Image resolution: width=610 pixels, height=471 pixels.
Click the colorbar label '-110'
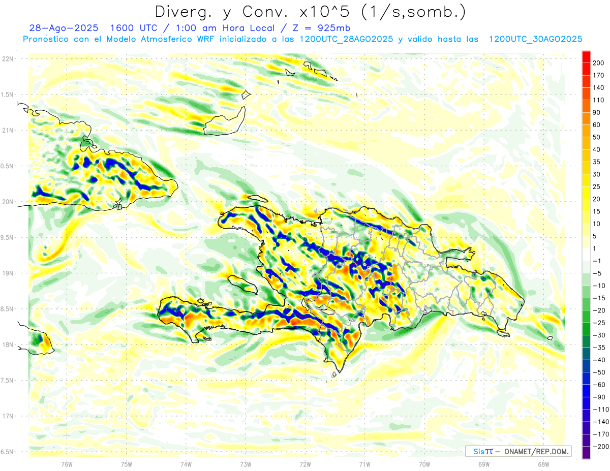[x=600, y=410]
